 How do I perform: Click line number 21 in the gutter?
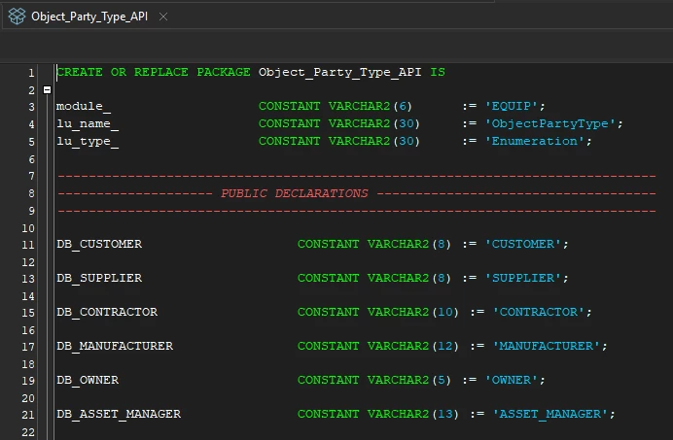click(28, 415)
